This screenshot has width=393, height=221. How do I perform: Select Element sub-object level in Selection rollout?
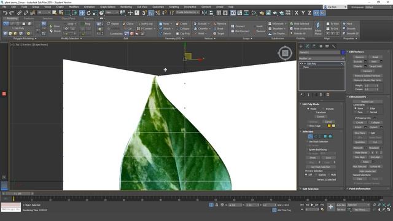[330, 136]
